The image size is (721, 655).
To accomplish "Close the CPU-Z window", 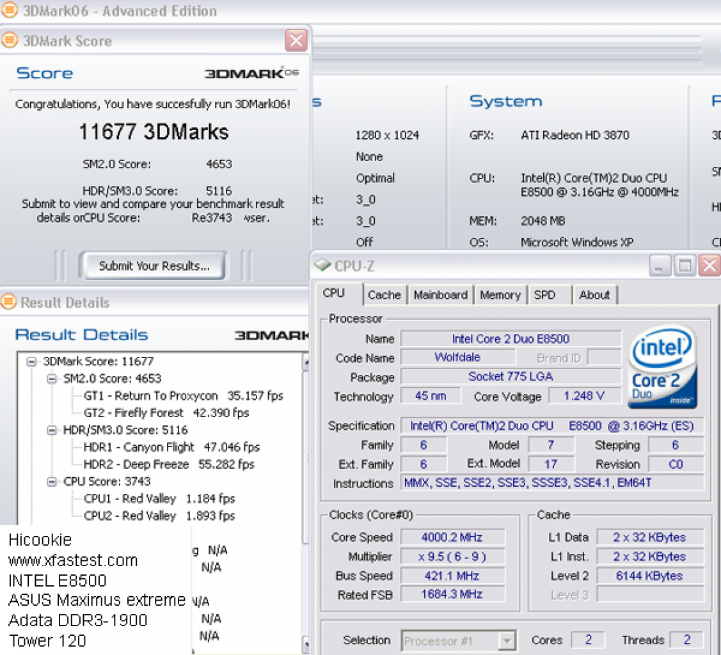I will pyautogui.click(x=710, y=265).
